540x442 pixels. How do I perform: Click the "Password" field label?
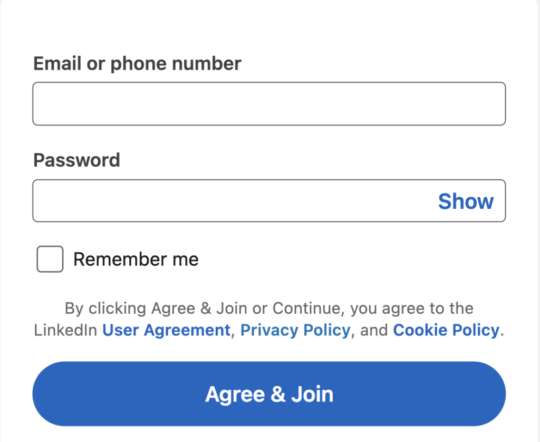click(76, 160)
